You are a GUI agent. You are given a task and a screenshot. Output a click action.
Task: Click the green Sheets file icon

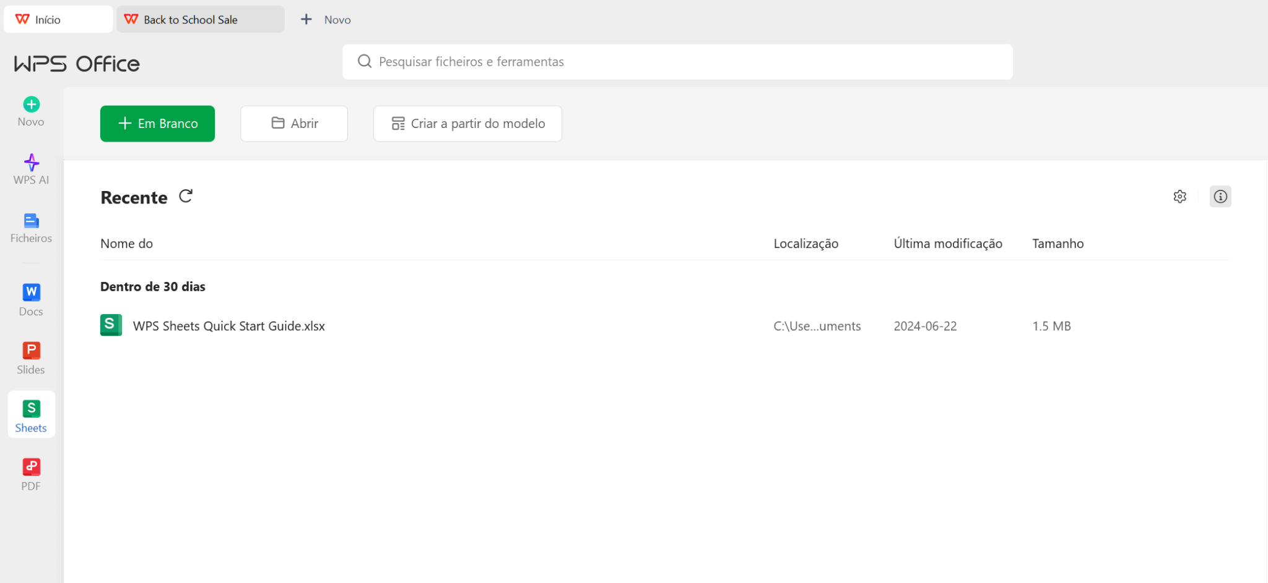pos(111,325)
